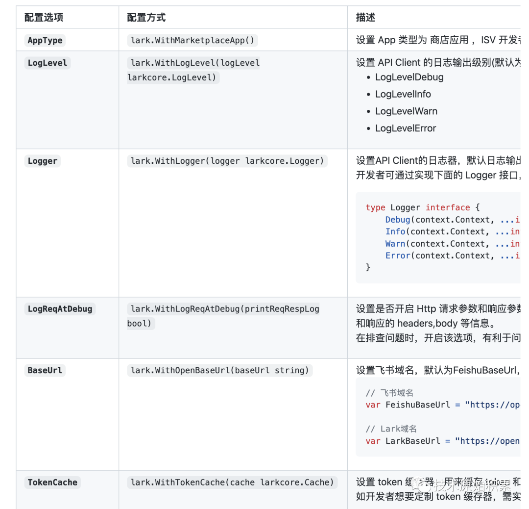Screen dimensions: 529x509
Task: Click '设置飞书域名，默认为FeishuBaseUrl' description
Action: (x=438, y=371)
